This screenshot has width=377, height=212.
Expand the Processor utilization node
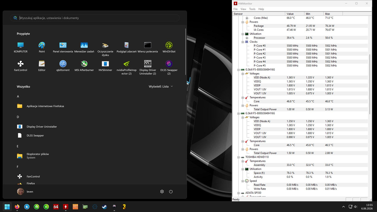tap(247, 38)
